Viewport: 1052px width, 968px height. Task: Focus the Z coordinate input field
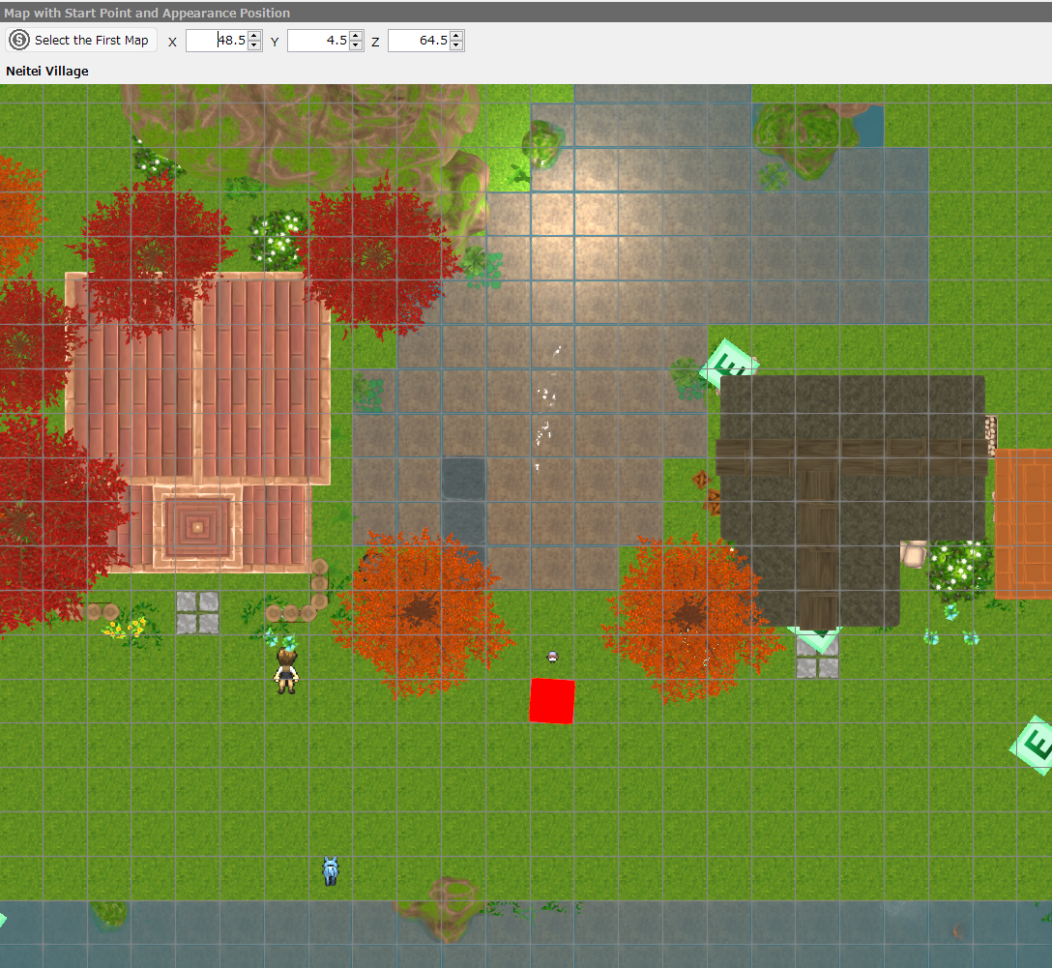[x=419, y=41]
